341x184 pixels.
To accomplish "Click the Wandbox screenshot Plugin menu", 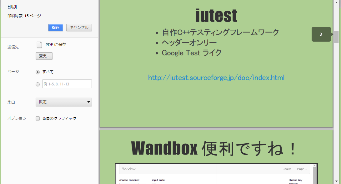I will pos(302,169).
